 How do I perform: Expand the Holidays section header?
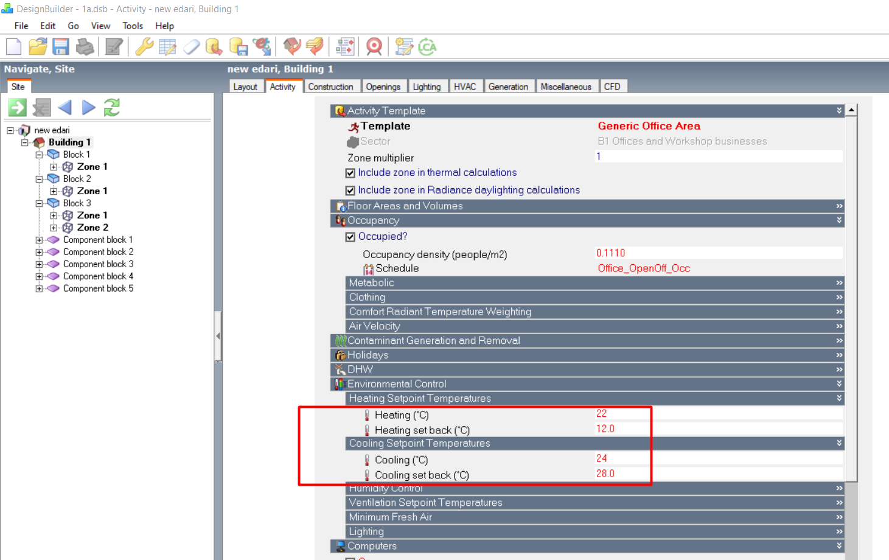pos(587,355)
